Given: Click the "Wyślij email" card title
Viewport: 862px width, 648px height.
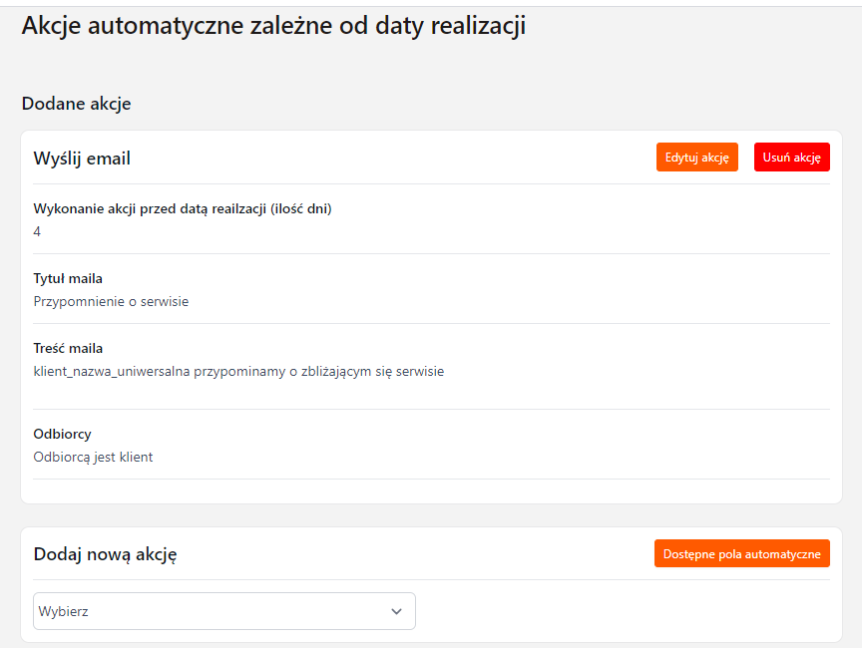Looking at the screenshot, I should pyautogui.click(x=82, y=159).
